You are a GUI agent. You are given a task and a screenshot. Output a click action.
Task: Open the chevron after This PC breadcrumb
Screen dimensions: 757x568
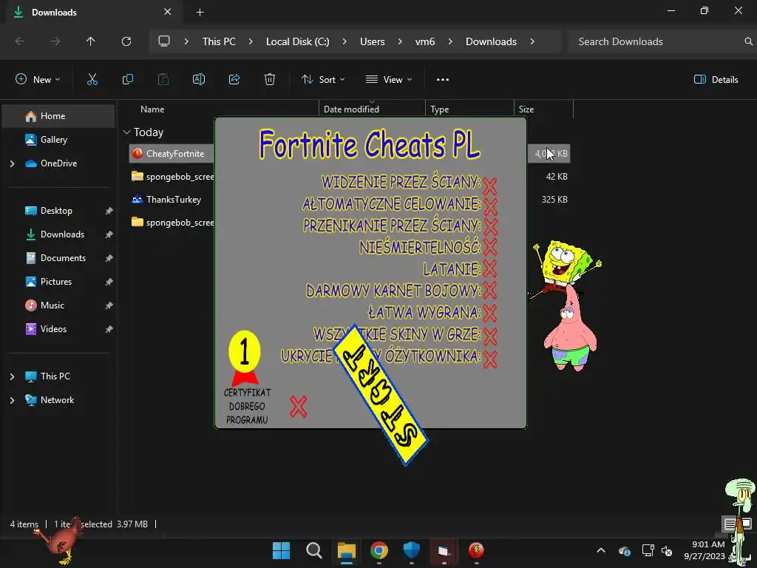click(251, 41)
